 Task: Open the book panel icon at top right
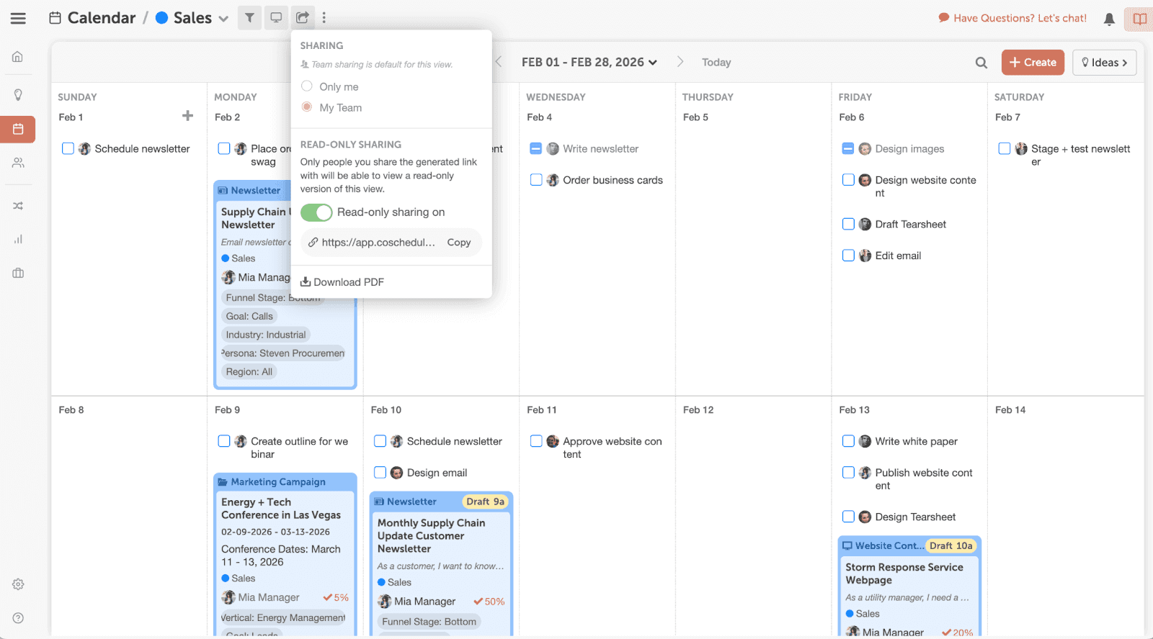[x=1139, y=19]
